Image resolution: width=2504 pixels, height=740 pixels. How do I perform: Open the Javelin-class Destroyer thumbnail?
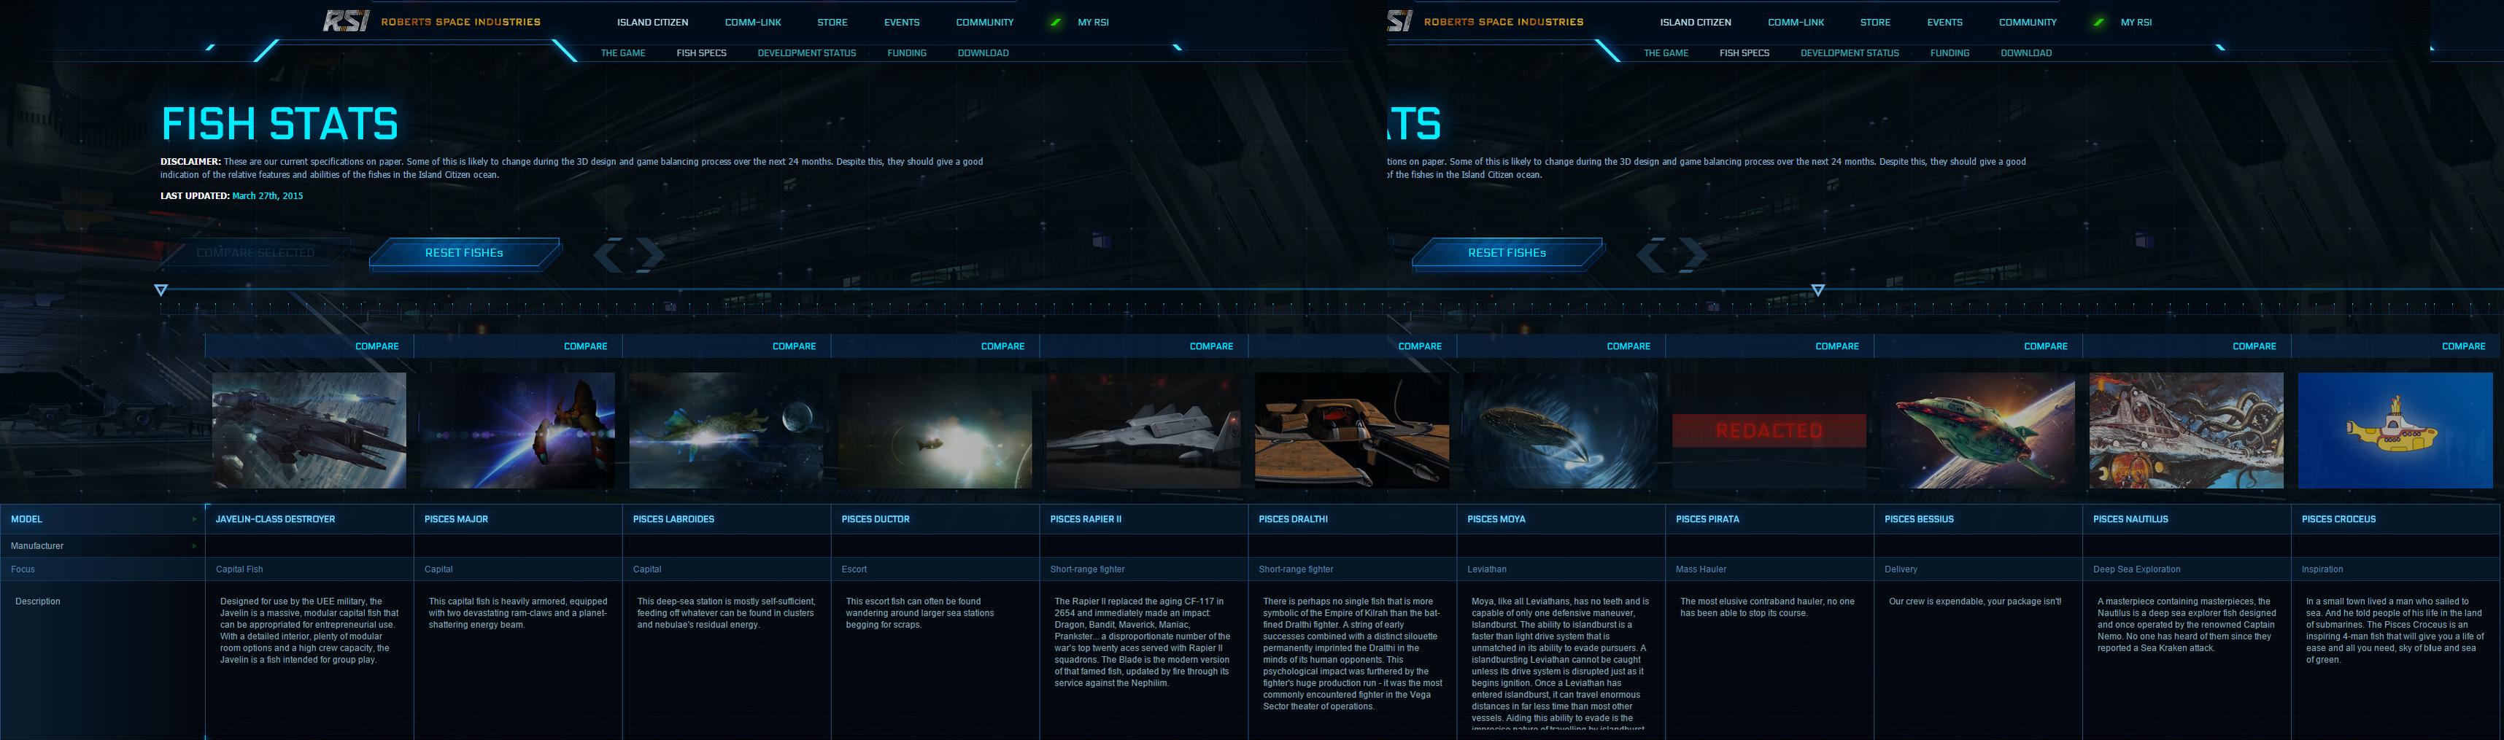pos(309,430)
